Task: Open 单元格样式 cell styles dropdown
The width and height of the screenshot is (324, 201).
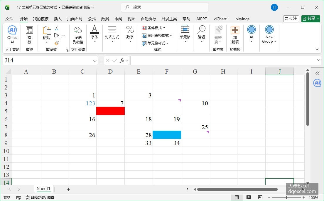Action: click(155, 43)
